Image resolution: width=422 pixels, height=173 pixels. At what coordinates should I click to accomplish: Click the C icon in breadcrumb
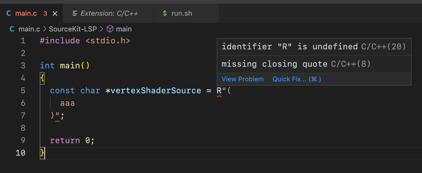pos(12,29)
